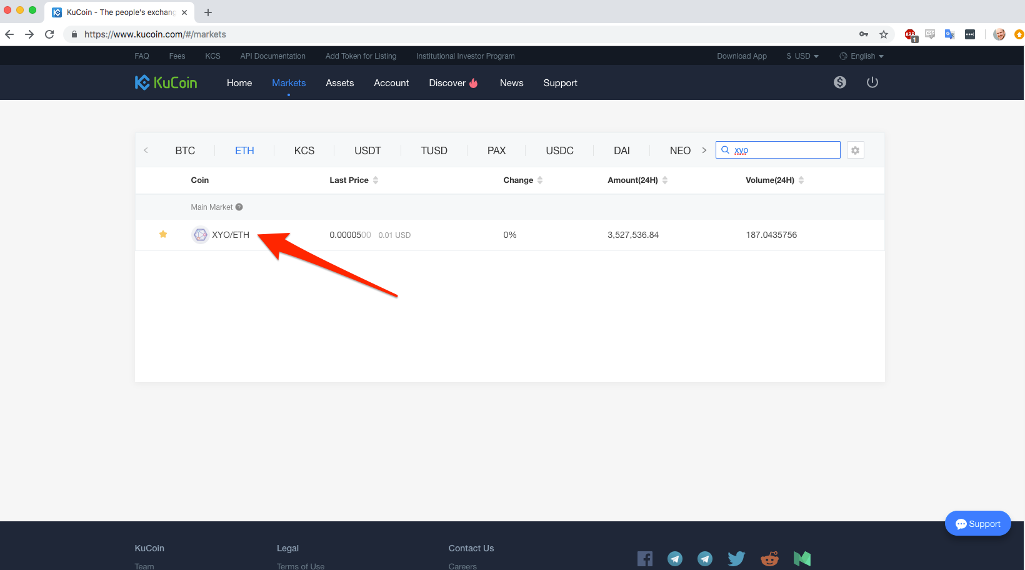Click the market search input field
This screenshot has width=1025, height=570.
pos(777,150)
